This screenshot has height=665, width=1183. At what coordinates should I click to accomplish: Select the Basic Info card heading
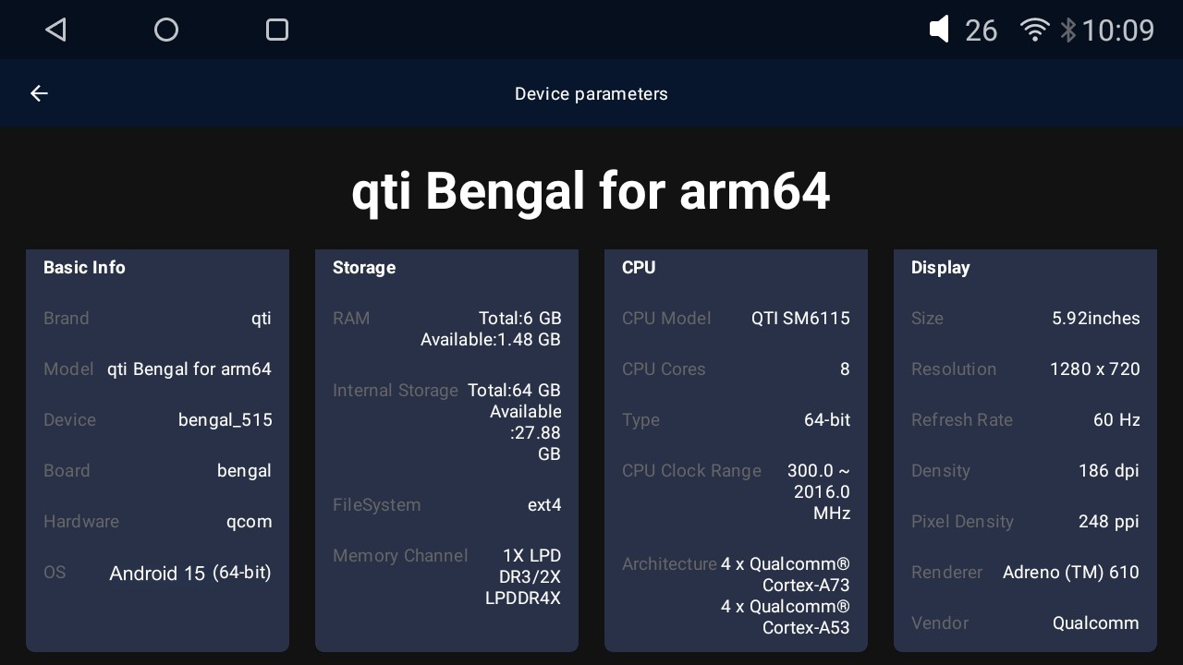click(x=84, y=268)
